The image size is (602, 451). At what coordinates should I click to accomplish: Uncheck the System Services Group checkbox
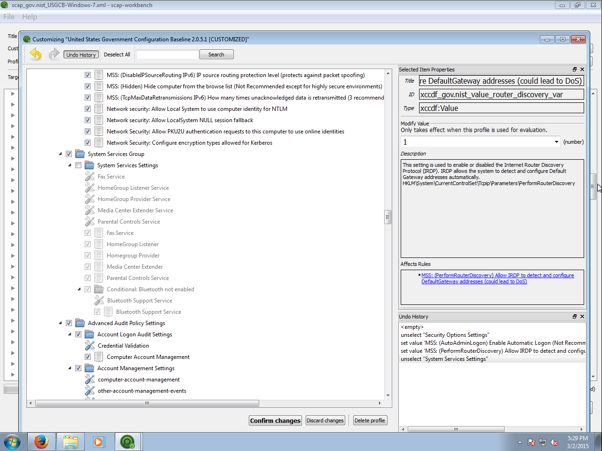69,154
